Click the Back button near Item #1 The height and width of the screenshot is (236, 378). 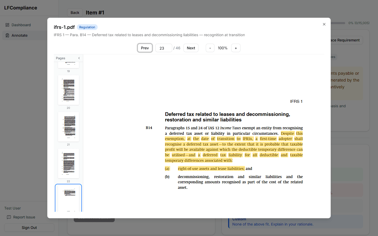click(75, 12)
